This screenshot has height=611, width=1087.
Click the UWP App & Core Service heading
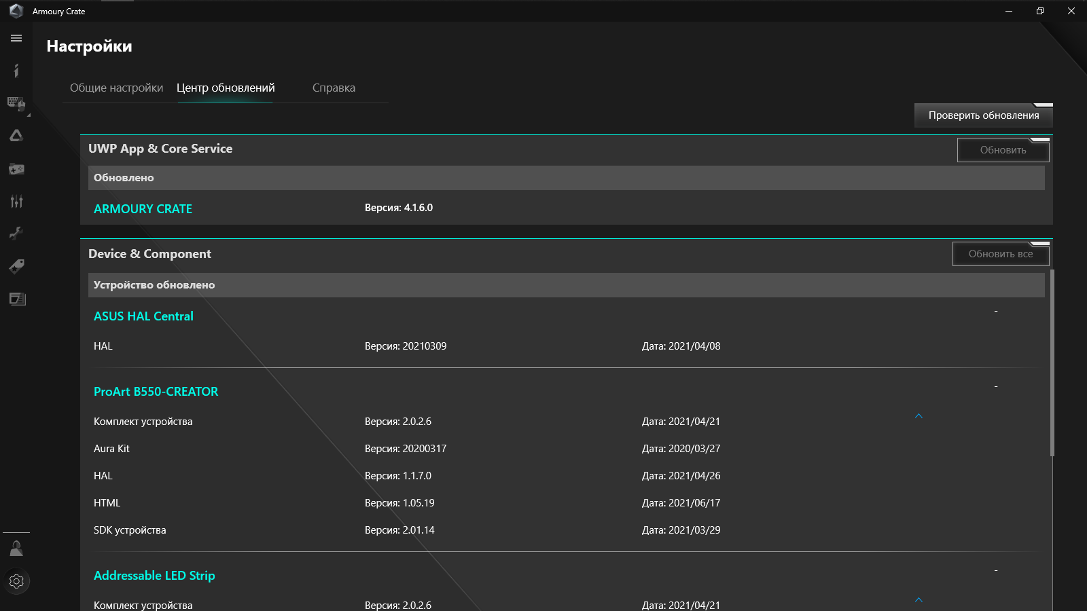tap(160, 149)
